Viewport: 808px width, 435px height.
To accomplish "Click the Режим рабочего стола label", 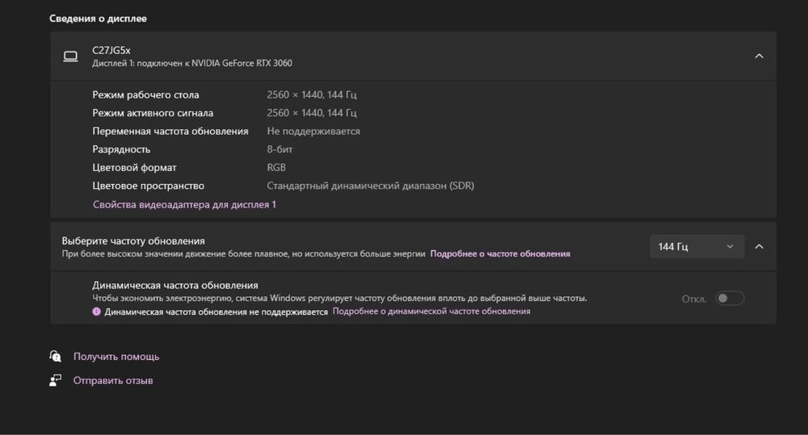I will click(145, 94).
